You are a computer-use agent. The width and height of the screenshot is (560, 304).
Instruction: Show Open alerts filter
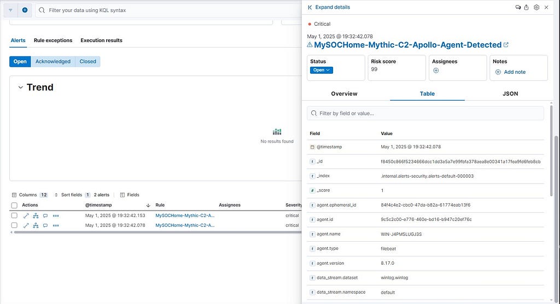20,61
